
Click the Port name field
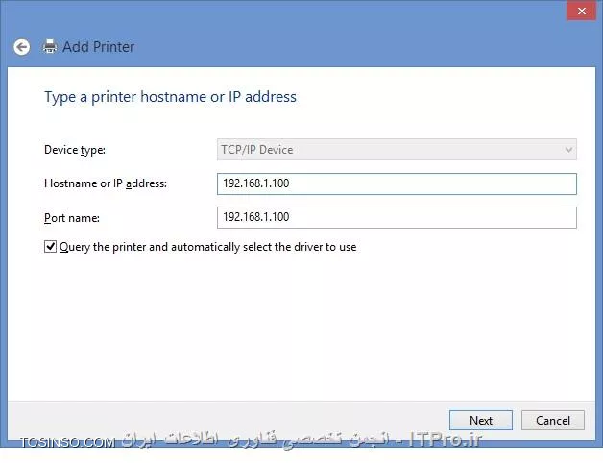(397, 217)
